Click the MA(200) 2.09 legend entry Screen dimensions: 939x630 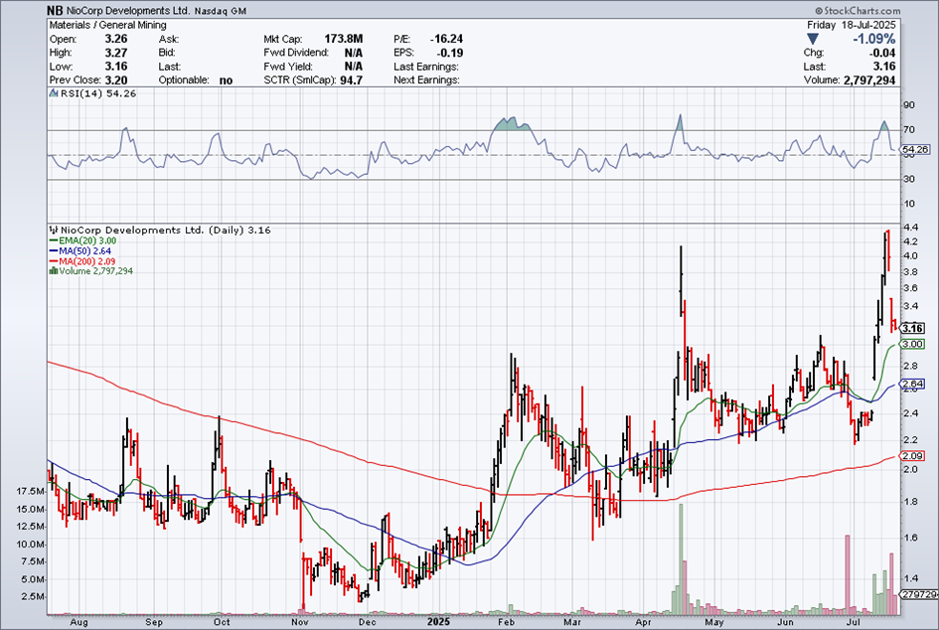(x=86, y=261)
